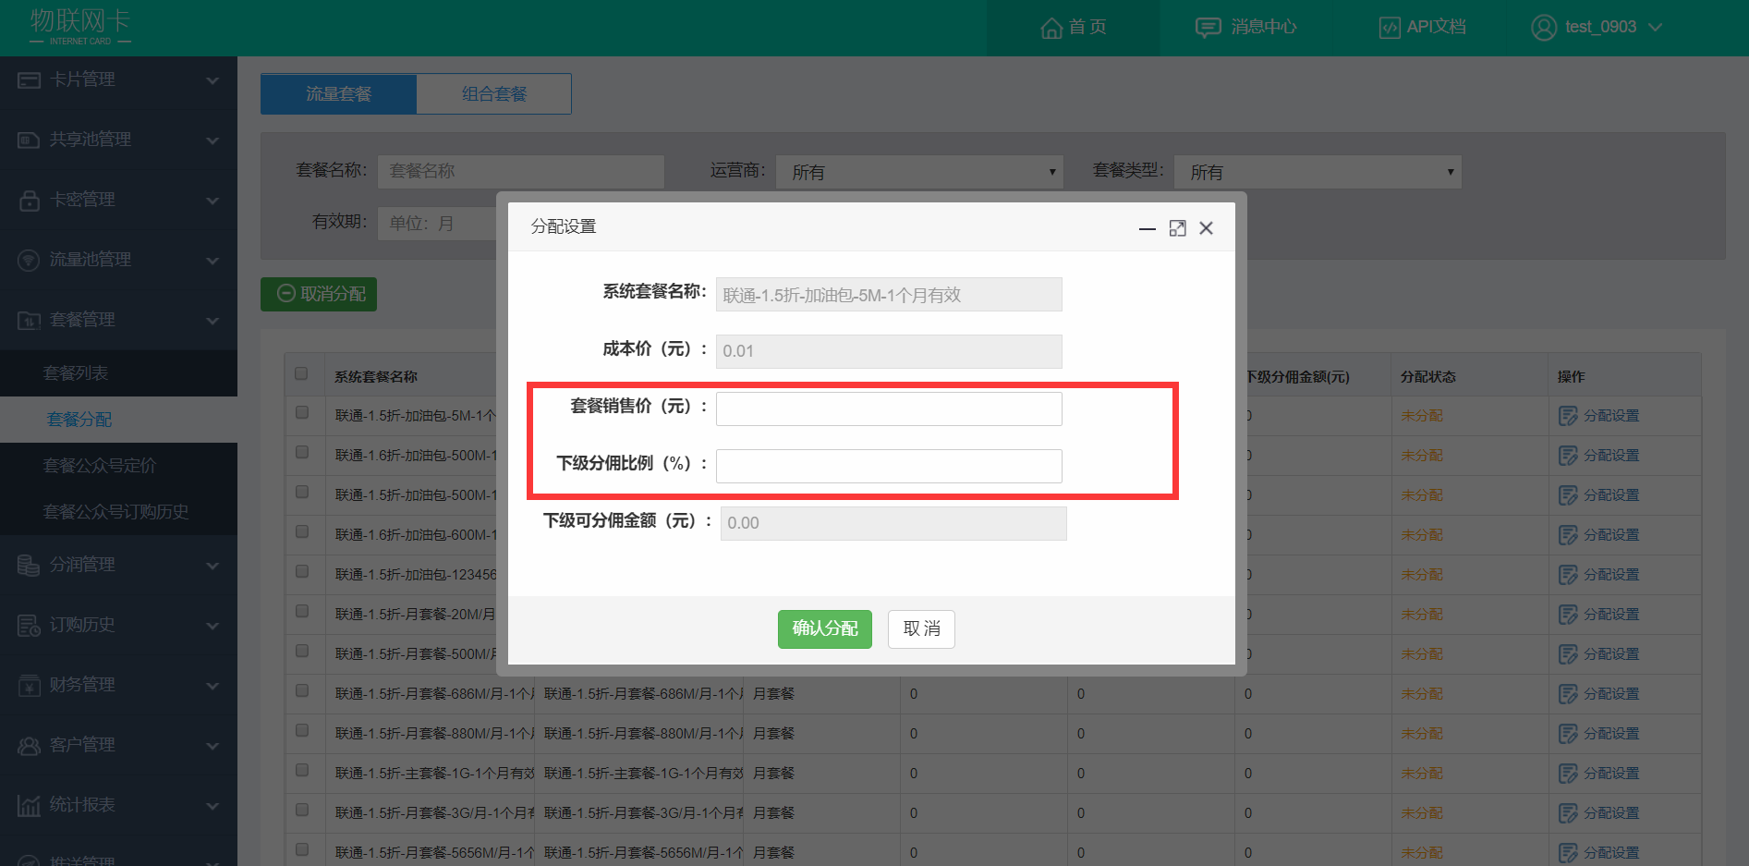The image size is (1749, 866).
Task: Click the 套餐名称 search field
Action: pyautogui.click(x=521, y=171)
